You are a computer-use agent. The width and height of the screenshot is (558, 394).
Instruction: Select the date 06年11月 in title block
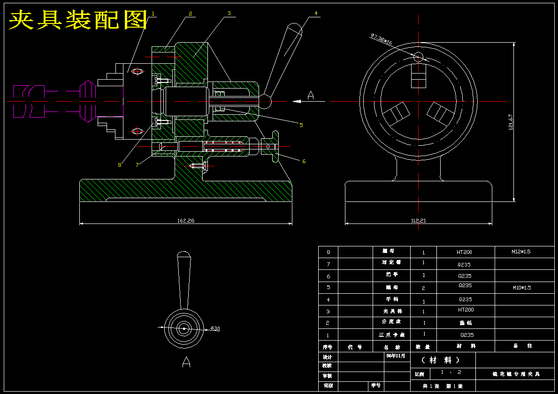[396, 356]
